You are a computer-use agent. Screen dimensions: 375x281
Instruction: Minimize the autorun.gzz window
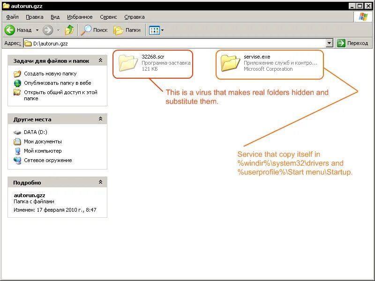[352, 6]
